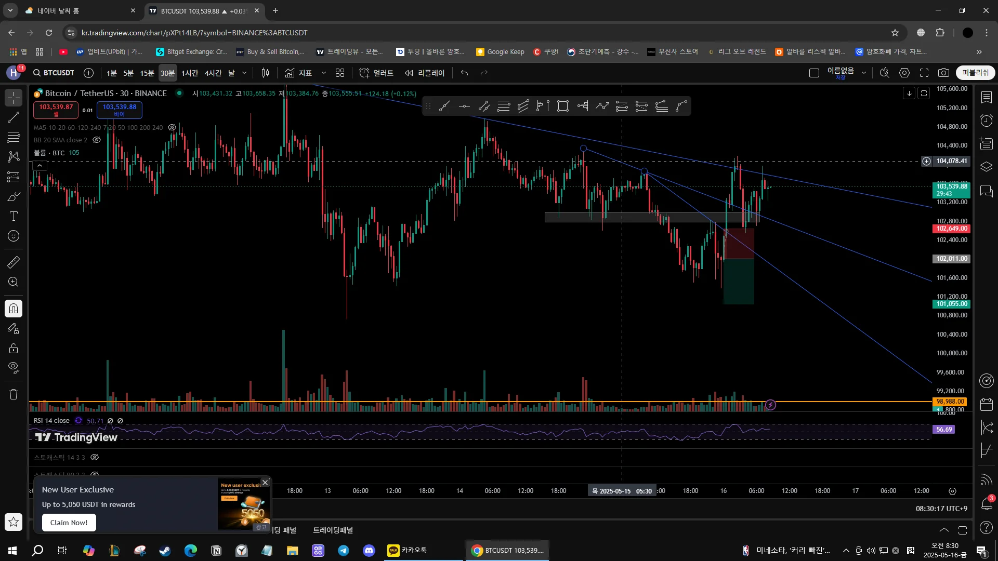Select the trend line drawing tool
This screenshot has width=998, height=561.
(14, 117)
